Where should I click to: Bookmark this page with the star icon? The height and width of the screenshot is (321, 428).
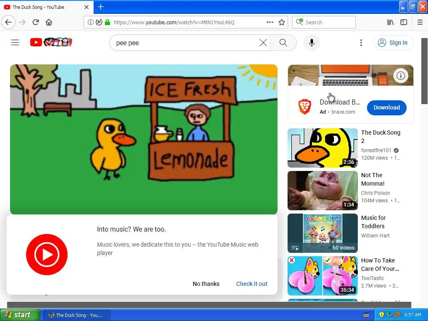[x=282, y=22]
